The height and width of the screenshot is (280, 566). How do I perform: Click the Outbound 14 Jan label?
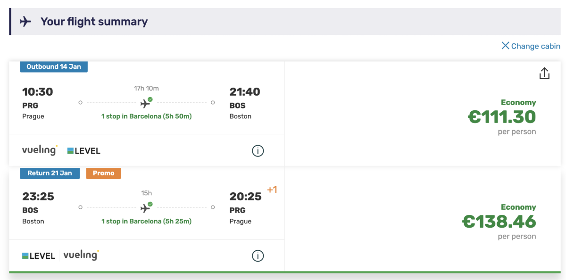coord(54,66)
